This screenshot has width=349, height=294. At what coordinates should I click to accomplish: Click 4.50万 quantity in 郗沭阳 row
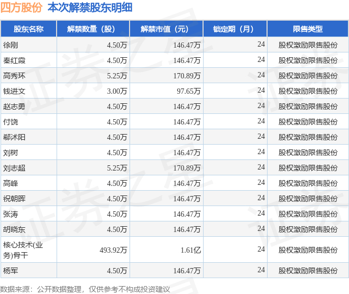click(117, 137)
